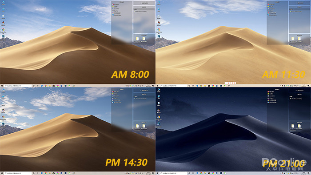The width and height of the screenshot is (311, 175).
Task: Open the Start menu in AM 11:30 screenshot's taskbar
Action: click(x=157, y=86)
